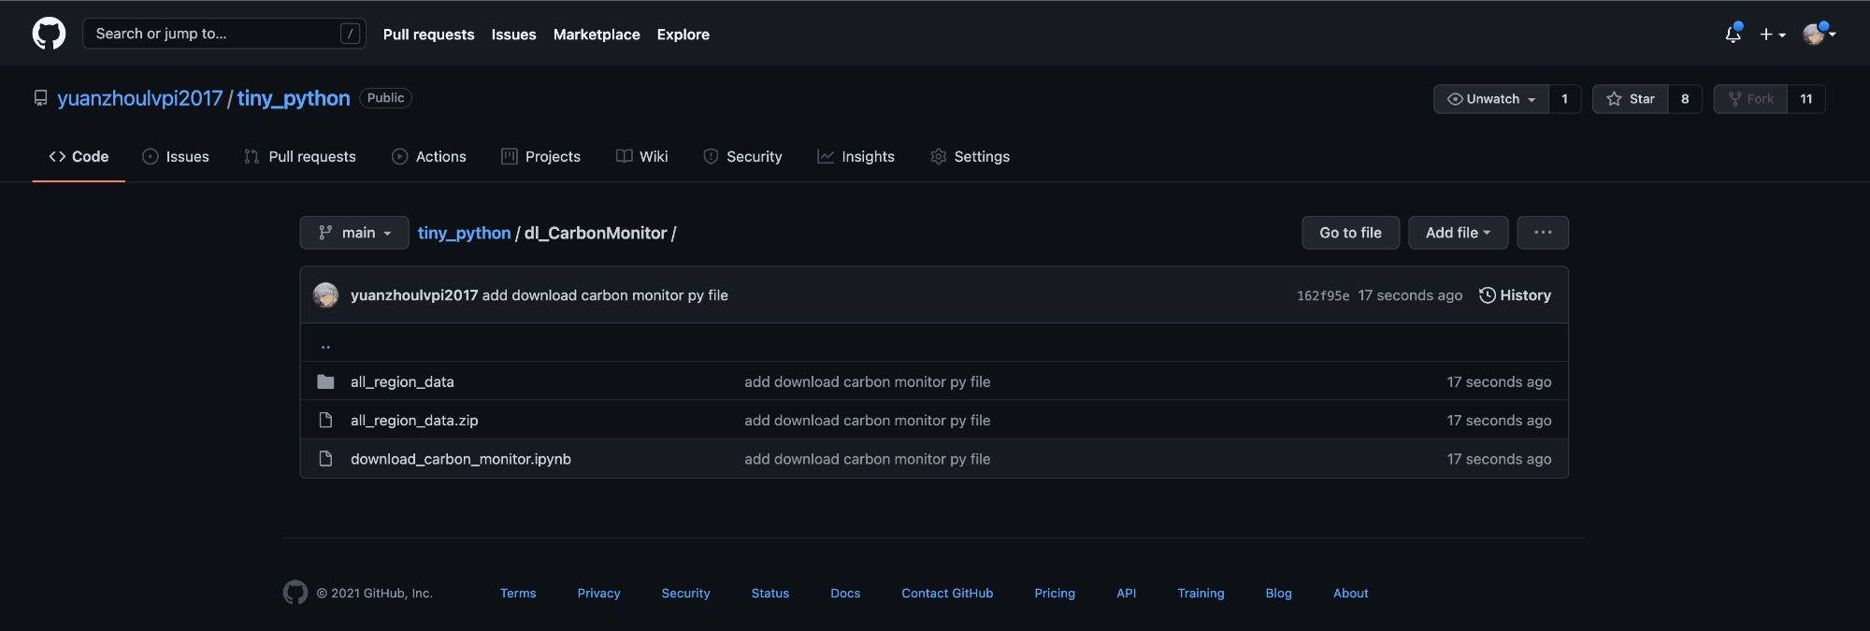Open the plus create-new menu
The width and height of the screenshot is (1870, 631).
(1773, 34)
